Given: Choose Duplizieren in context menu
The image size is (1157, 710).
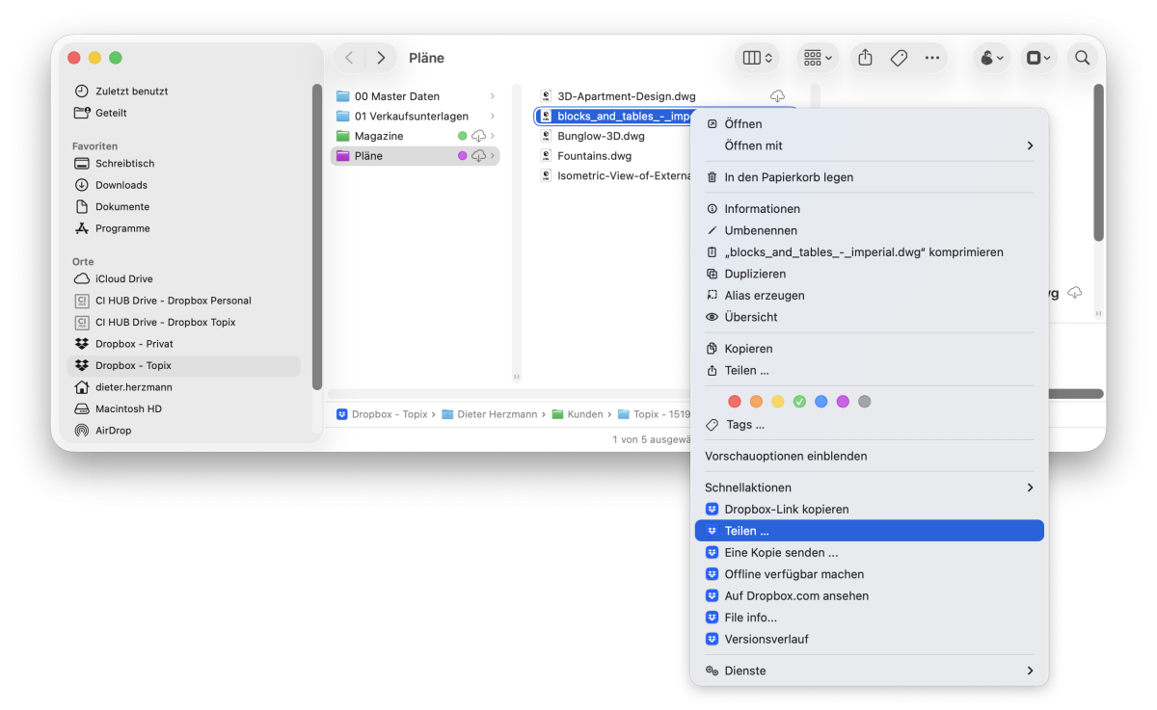Looking at the screenshot, I should (869, 274).
